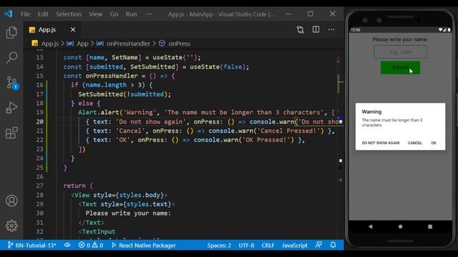The image size is (458, 257).
Task: Open the Edit menu
Action: [x=43, y=14]
